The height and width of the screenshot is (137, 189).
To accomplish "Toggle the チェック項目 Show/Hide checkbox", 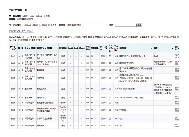I will pyautogui.click(x=49, y=37).
